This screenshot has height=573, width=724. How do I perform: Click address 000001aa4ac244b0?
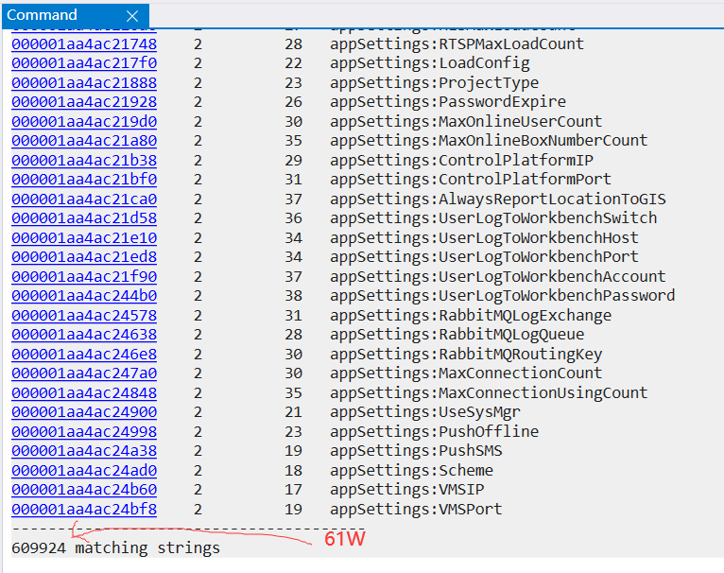pyautogui.click(x=84, y=296)
